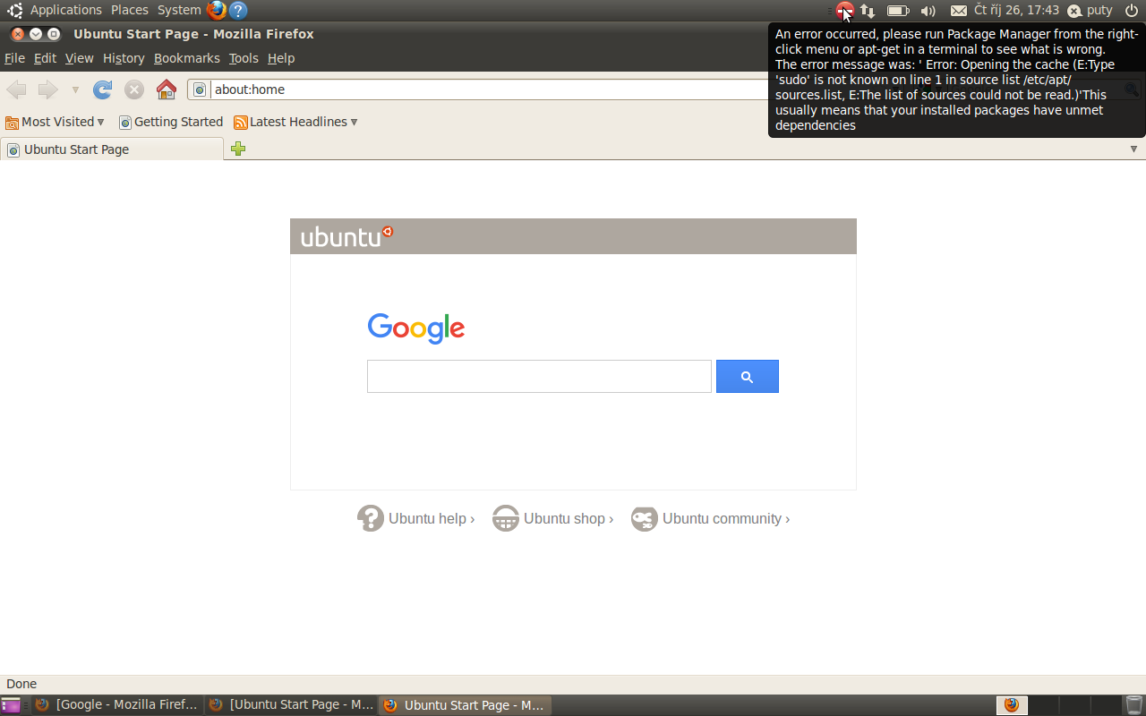
Task: Click the Ubuntu shop basket icon
Action: [506, 518]
